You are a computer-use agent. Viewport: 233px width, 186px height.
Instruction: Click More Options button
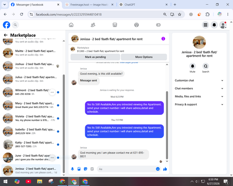pos(144,57)
